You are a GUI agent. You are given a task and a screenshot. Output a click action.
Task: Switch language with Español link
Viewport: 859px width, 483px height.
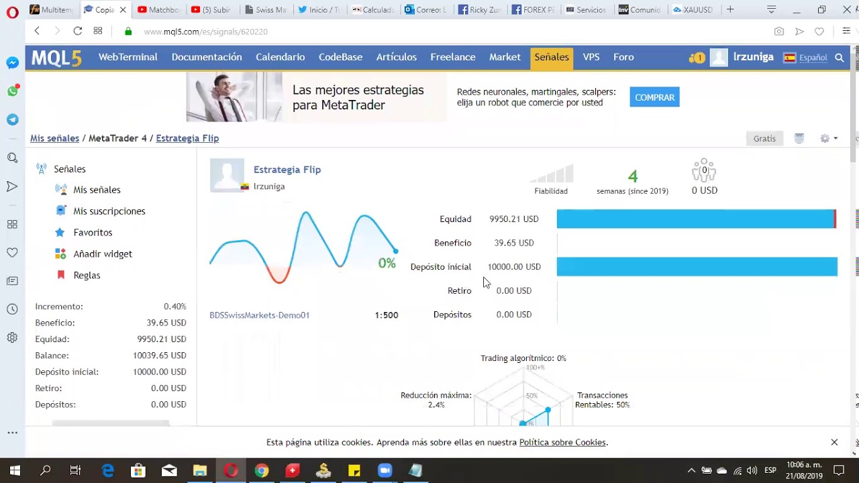(813, 58)
